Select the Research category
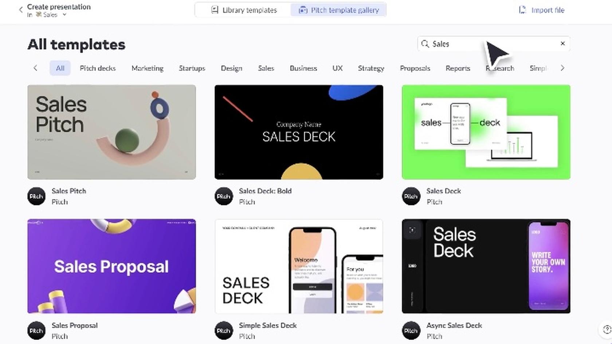Image resolution: width=612 pixels, height=344 pixels. 500,68
